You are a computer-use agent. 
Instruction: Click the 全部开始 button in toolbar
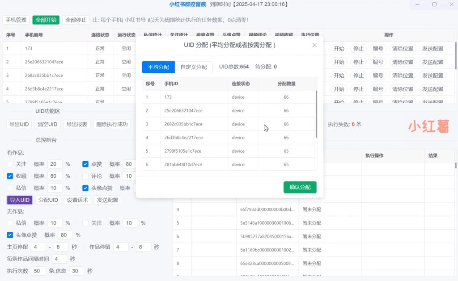pos(46,20)
